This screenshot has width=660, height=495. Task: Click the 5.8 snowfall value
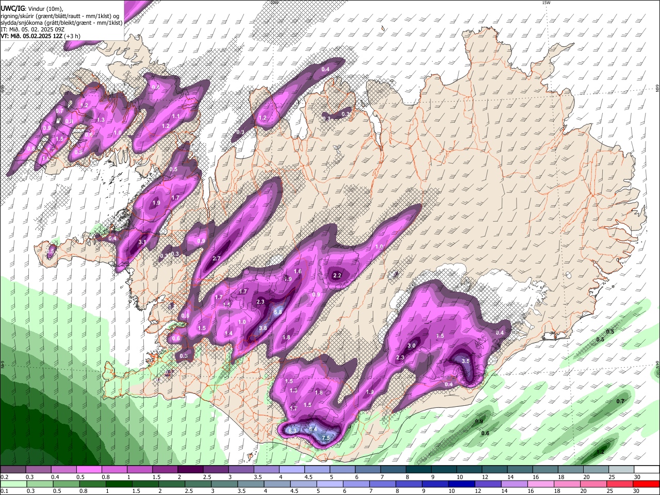[278, 312]
